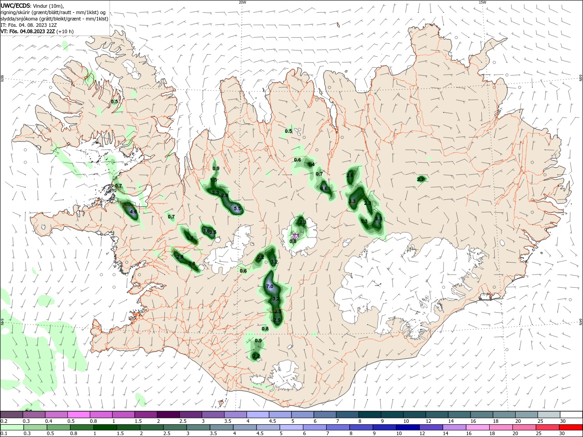Pick the dark teal 9–10 swatch, upper legend
The width and height of the screenshot is (583, 437).
click(x=392, y=415)
